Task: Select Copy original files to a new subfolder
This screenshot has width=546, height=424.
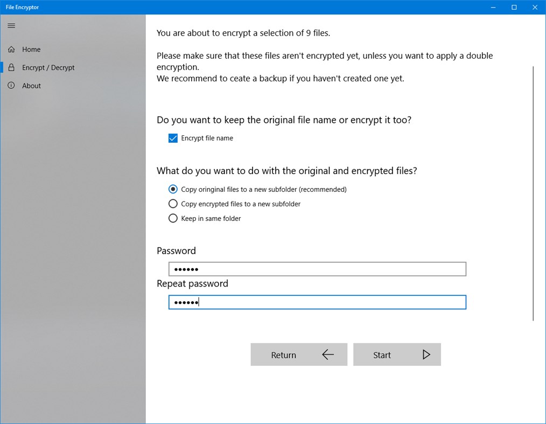Action: [x=173, y=189]
